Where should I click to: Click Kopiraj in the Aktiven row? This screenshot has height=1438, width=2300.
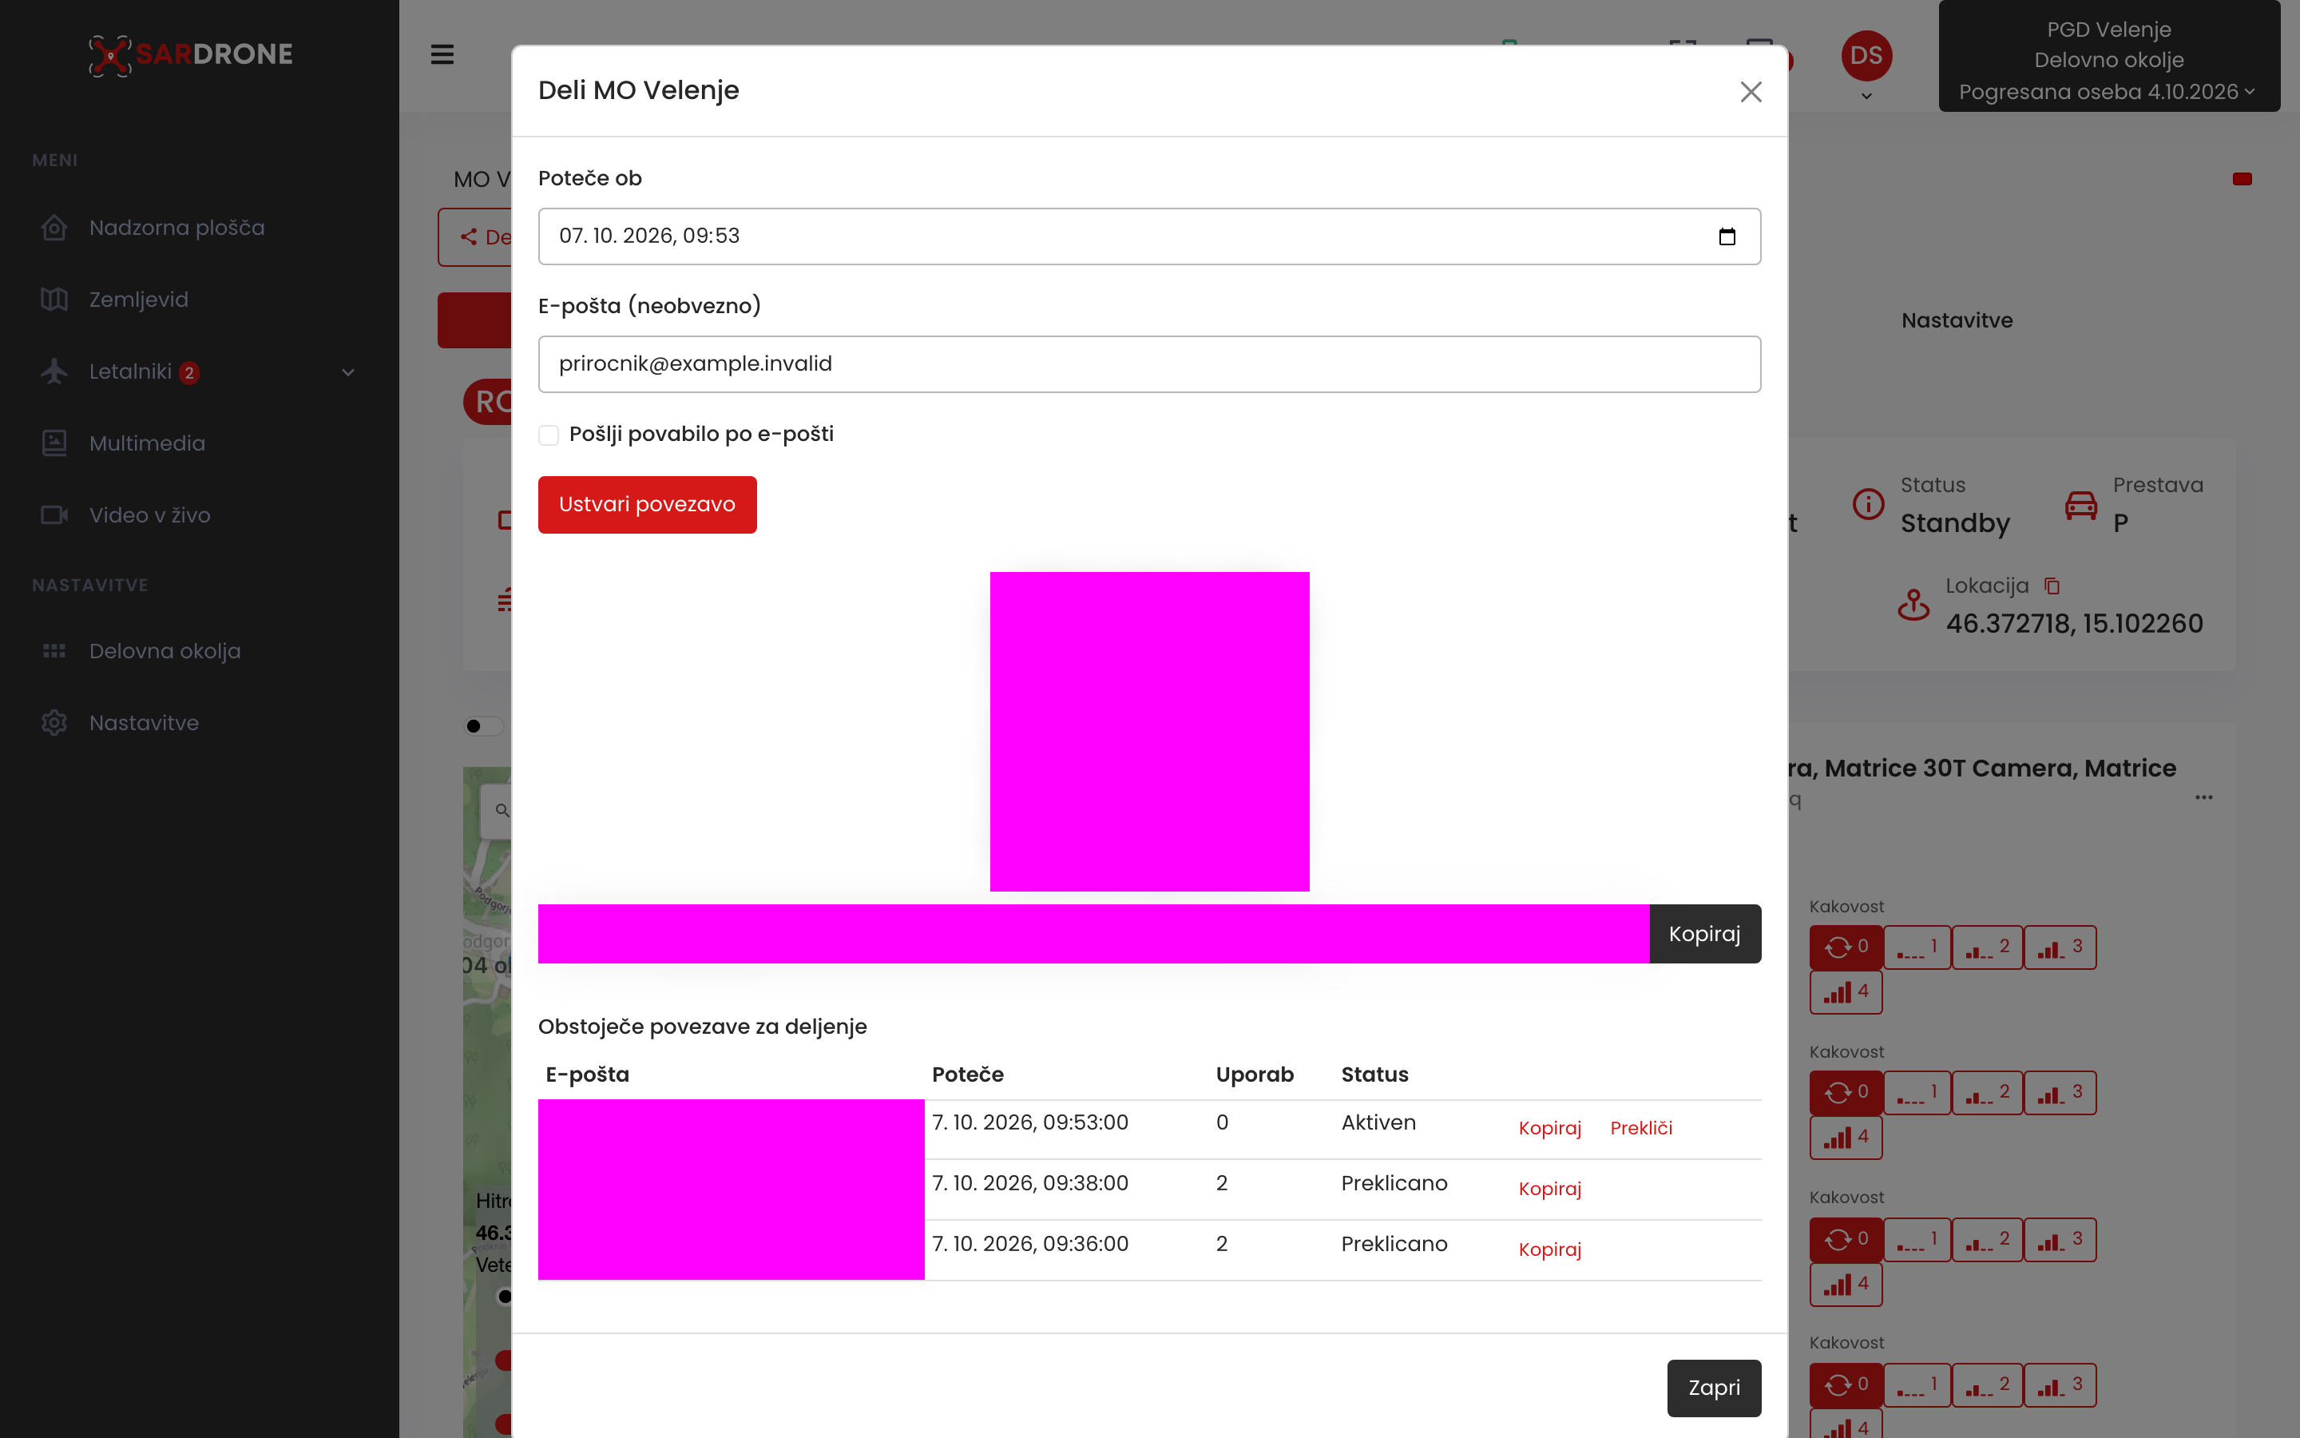[1549, 1128]
